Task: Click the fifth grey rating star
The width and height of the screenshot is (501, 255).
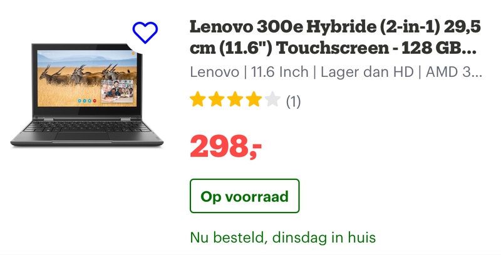Action: click(x=272, y=99)
